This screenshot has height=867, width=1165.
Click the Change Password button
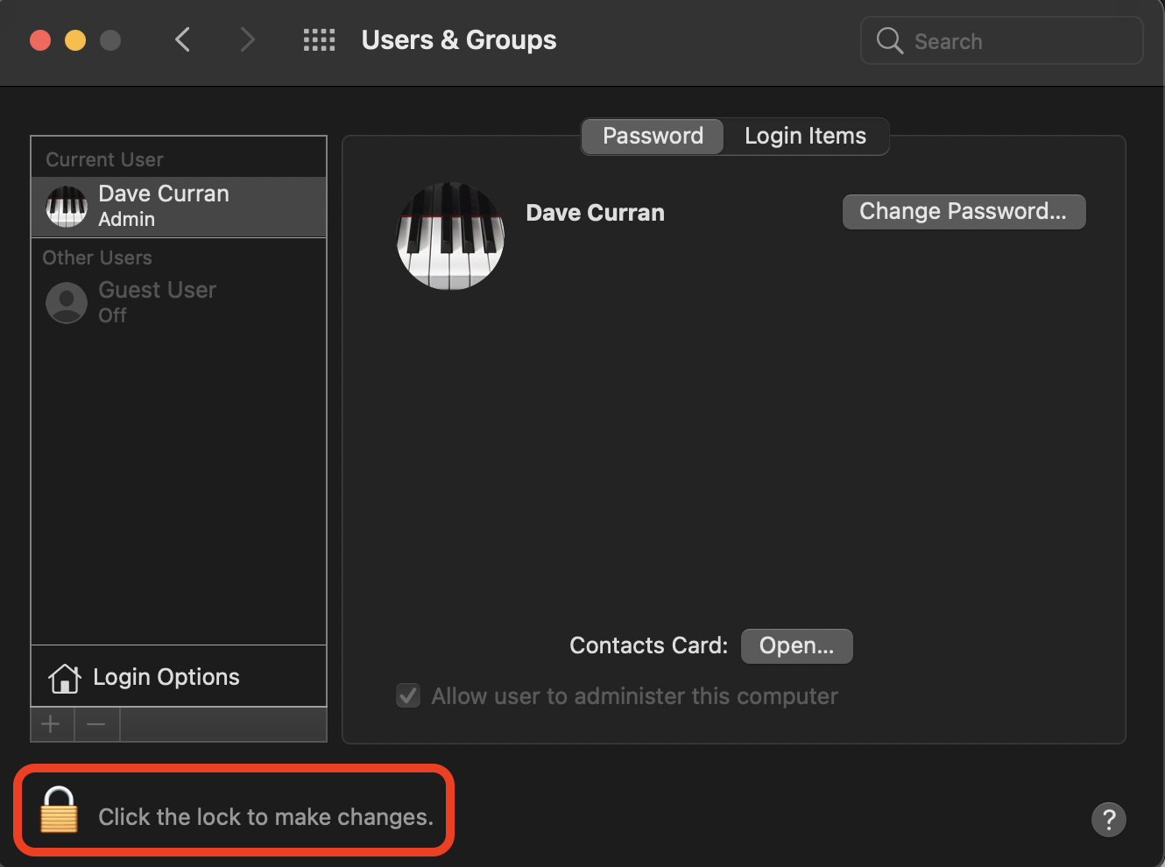[x=964, y=212]
